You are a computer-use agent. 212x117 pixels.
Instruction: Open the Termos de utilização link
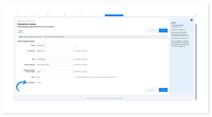(x=118, y=98)
